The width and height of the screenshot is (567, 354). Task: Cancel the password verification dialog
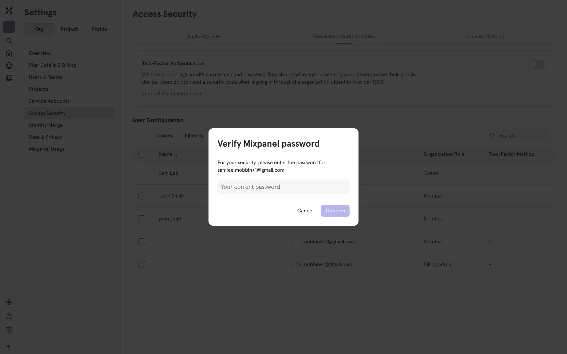click(x=305, y=211)
